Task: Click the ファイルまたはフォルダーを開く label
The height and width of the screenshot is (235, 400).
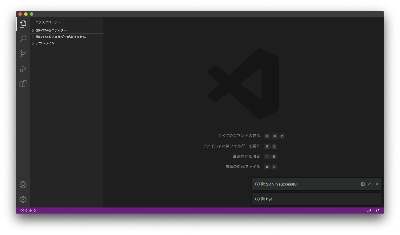Action: click(231, 146)
